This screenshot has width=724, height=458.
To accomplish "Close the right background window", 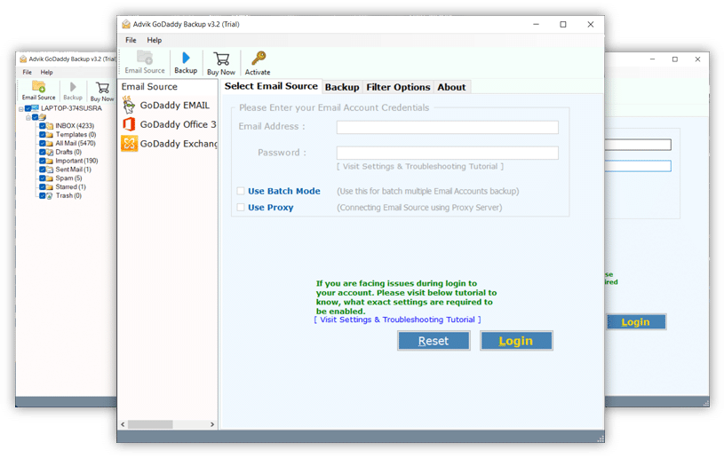I will coord(697,59).
